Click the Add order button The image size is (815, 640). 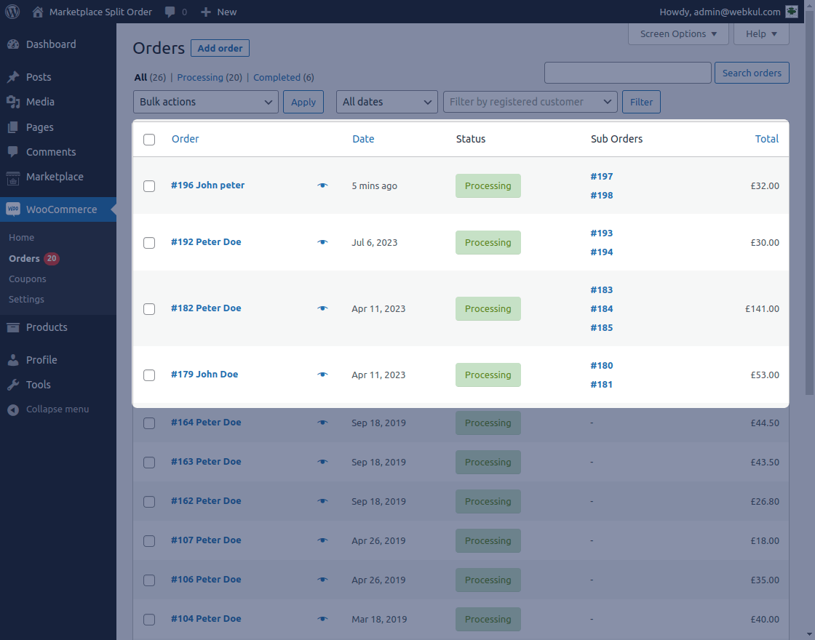[220, 48]
